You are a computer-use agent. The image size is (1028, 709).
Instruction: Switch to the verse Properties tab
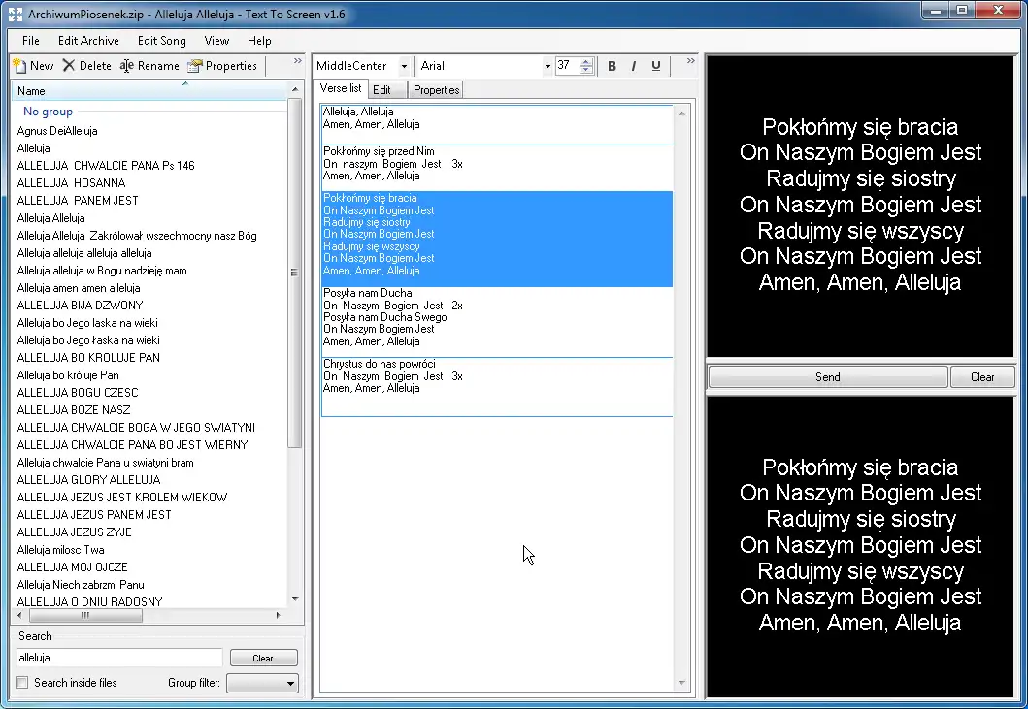click(436, 90)
